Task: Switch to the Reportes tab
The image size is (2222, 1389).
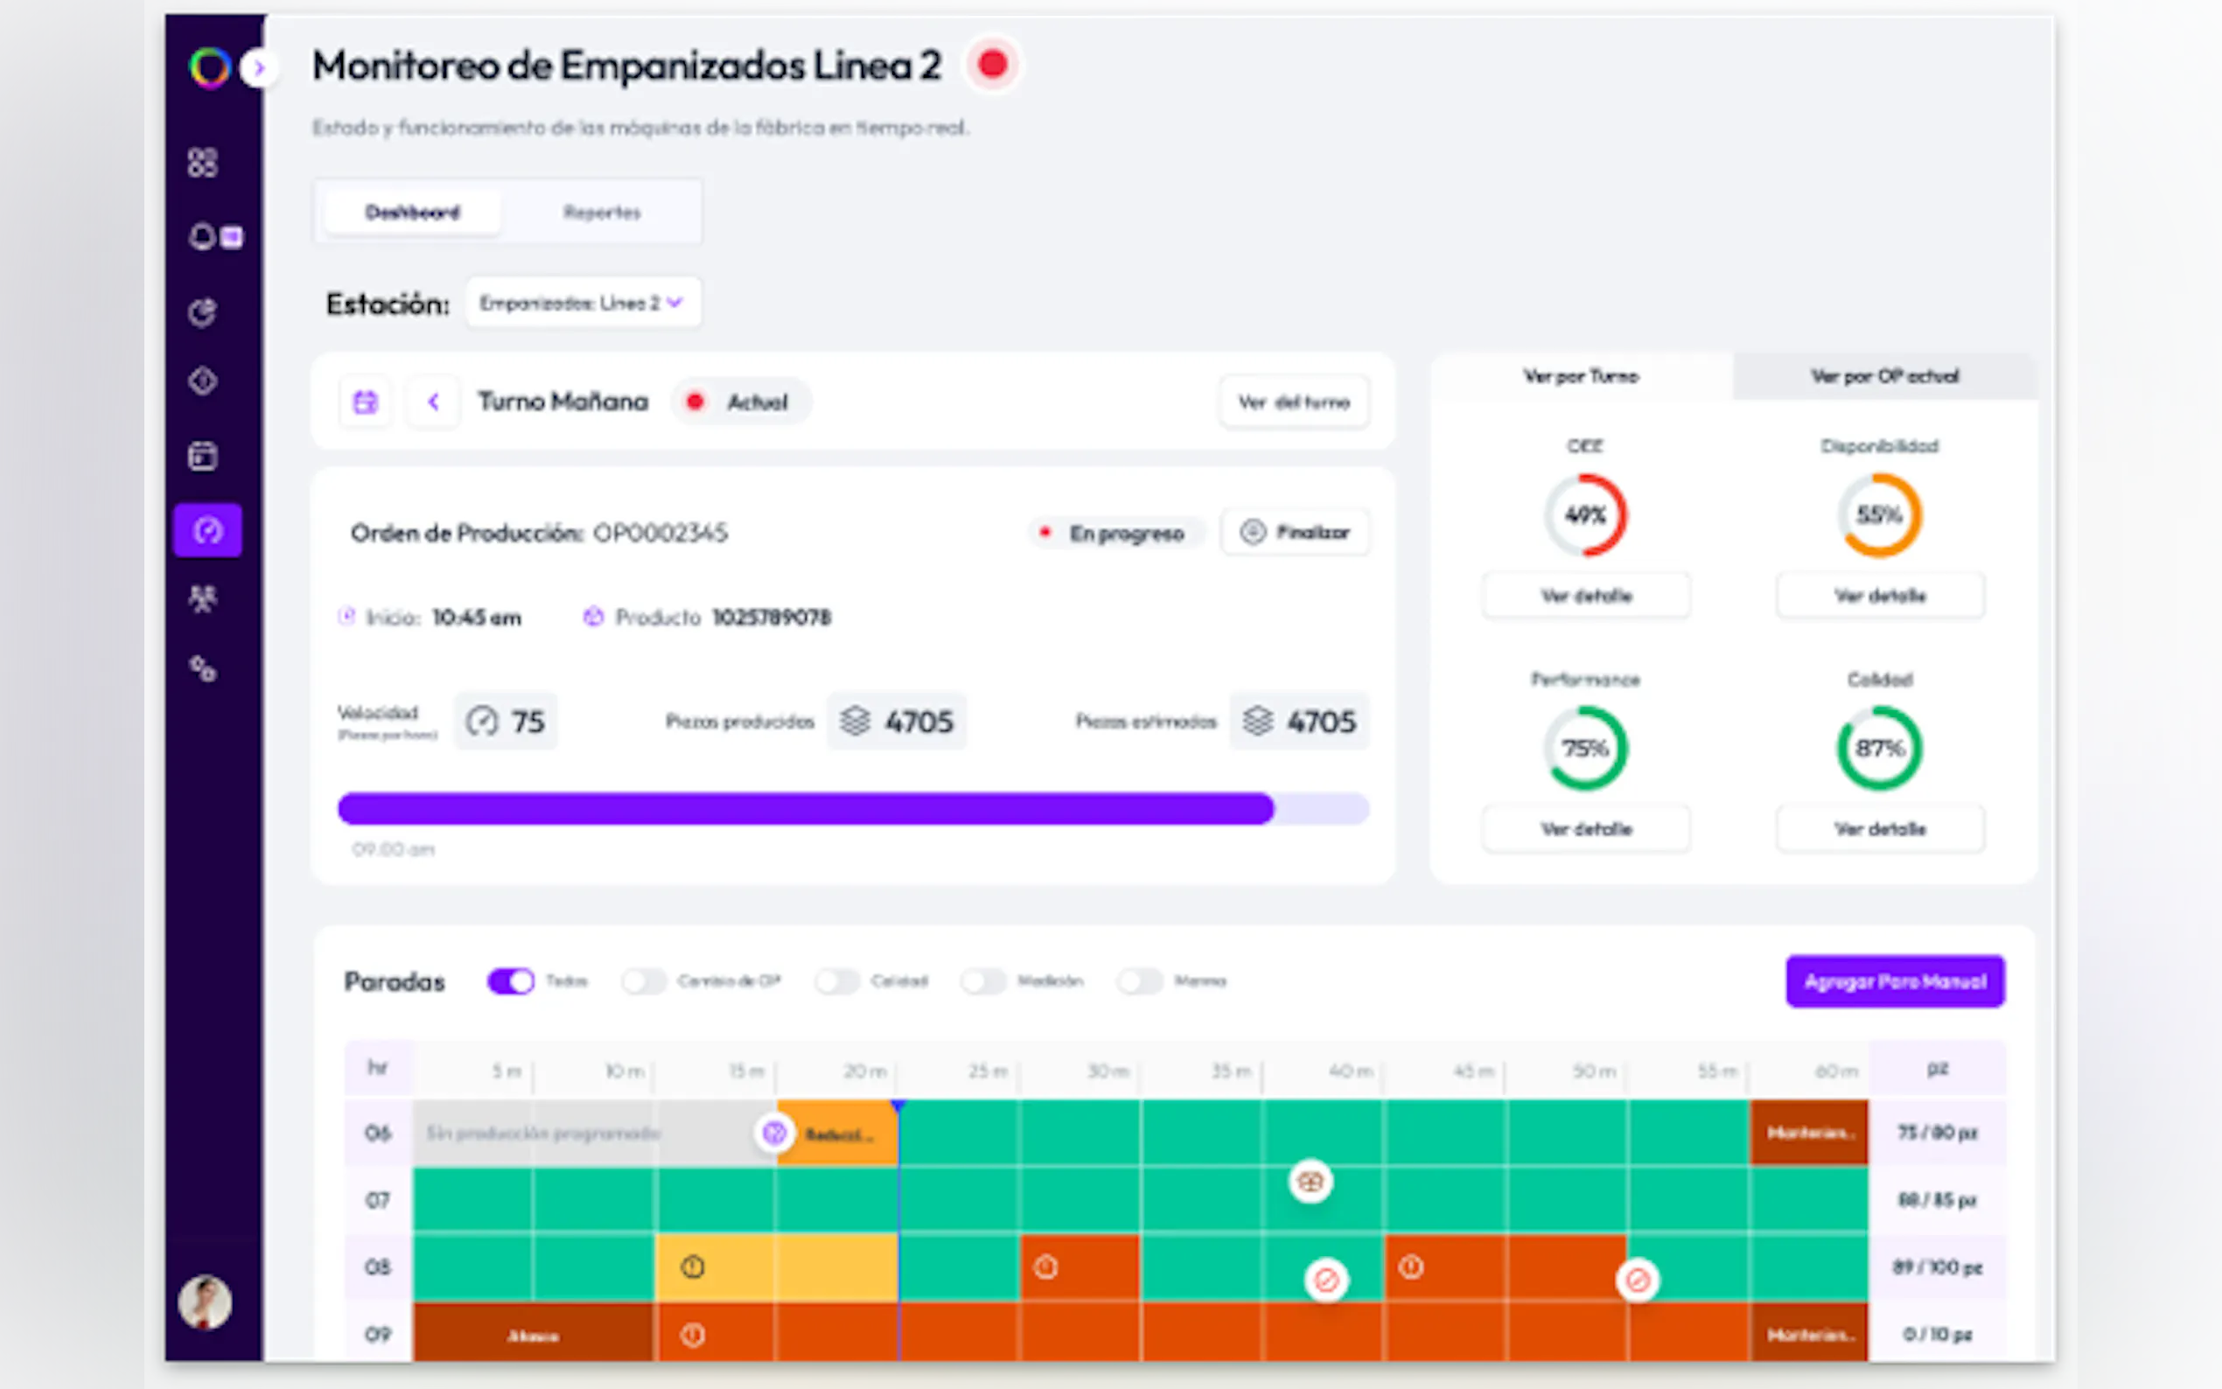Action: click(x=602, y=213)
